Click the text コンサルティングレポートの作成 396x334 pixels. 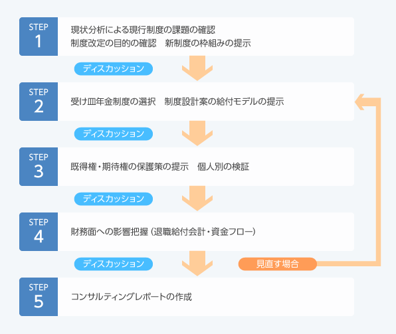pos(132,297)
